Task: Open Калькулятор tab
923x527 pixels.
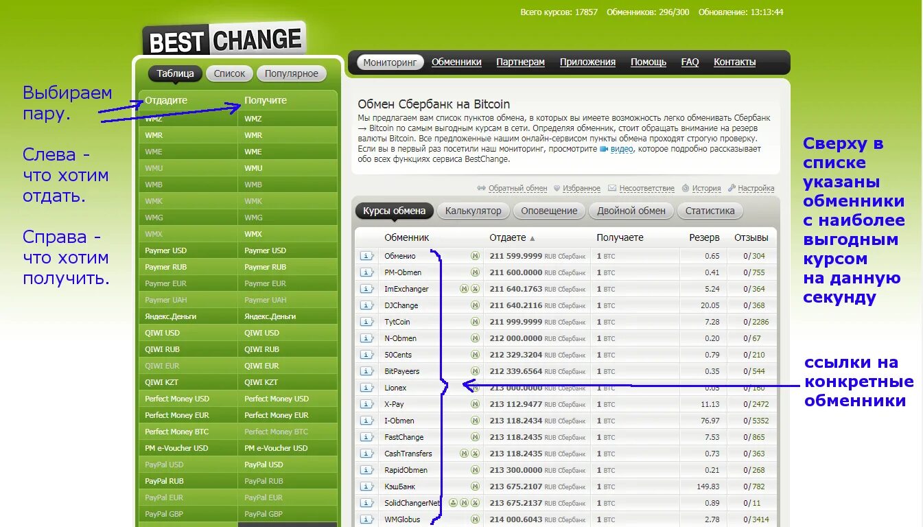Action: [x=474, y=211]
